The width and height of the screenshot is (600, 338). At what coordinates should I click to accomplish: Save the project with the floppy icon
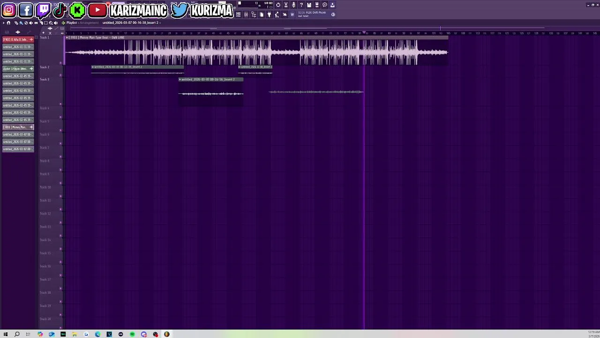click(309, 5)
